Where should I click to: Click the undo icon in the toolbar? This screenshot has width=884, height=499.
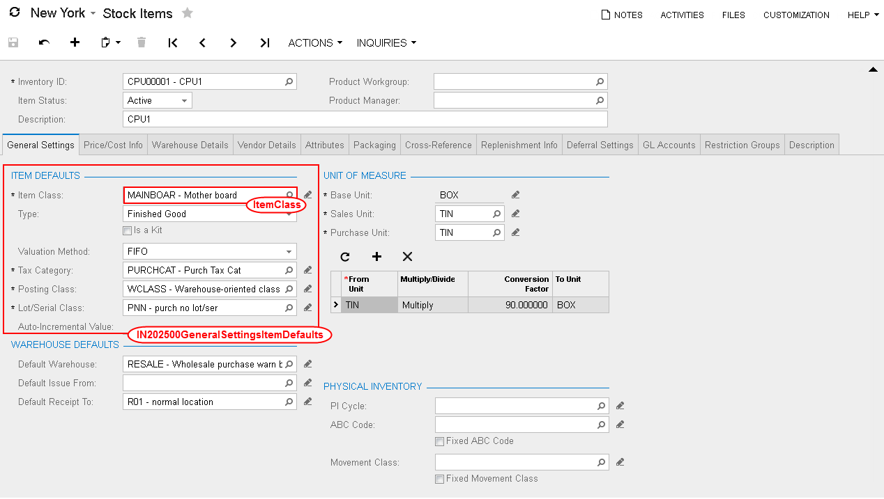click(x=44, y=42)
